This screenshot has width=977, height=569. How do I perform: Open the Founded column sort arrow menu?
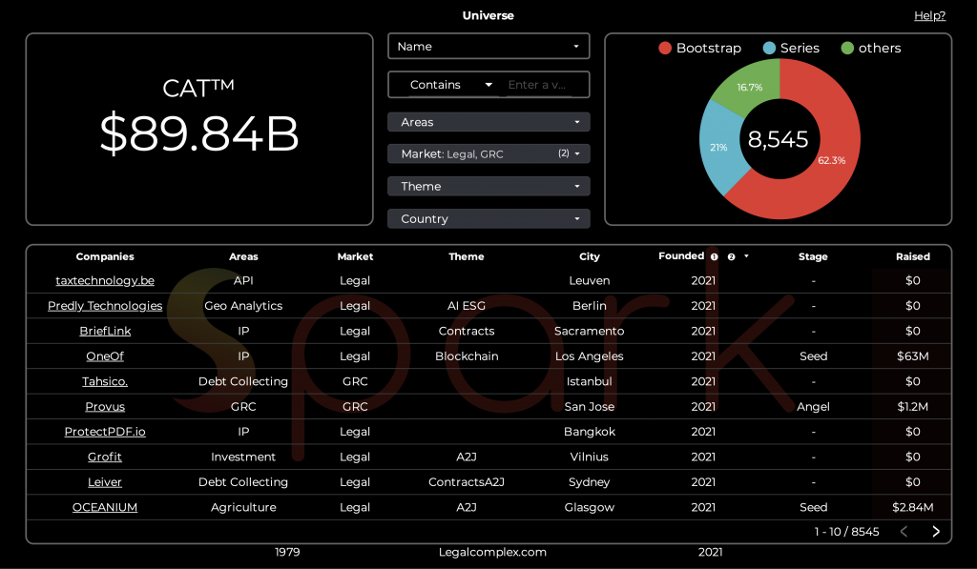[x=746, y=256]
